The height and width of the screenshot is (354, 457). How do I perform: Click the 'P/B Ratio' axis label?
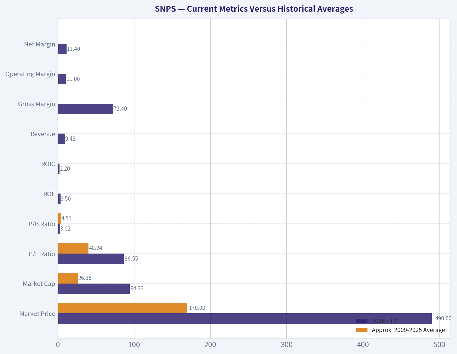click(x=42, y=224)
